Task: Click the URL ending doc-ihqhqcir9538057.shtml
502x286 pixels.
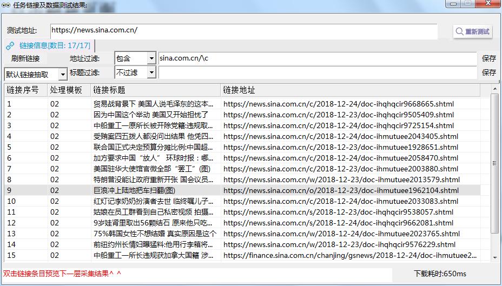Action: [x=339, y=212]
